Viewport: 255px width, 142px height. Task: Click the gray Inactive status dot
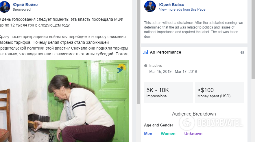(x=146, y=66)
